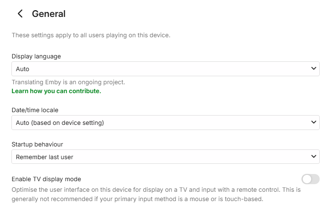
Task: Enable TV display mode switch
Action: click(310, 179)
